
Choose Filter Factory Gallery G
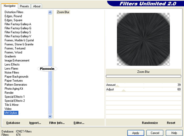[x=18, y=28]
